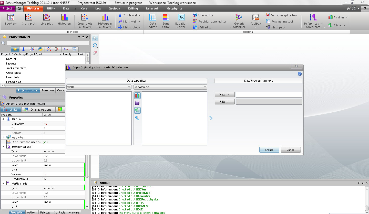Launch the Equation editor
The height and width of the screenshot is (214, 369).
point(181,21)
